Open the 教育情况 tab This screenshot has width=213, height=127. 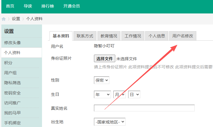pos(109,36)
